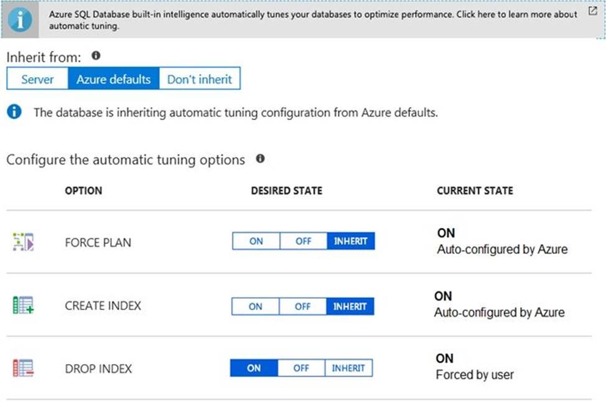The height and width of the screenshot is (402, 606).
Task: Click info tooltip beside Configure automatic tuning options
Action: [x=260, y=159]
